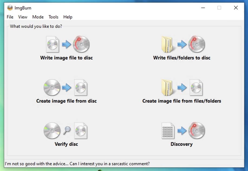This screenshot has height=171, width=248.
Task: Click the blue arrow above 'Create image file from disc'
Action: coord(66,87)
